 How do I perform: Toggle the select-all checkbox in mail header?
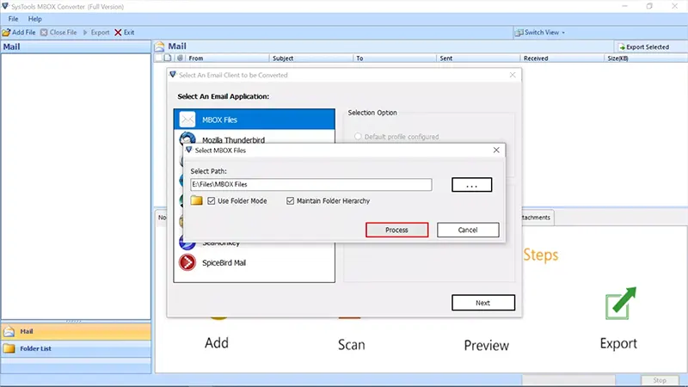click(x=158, y=58)
